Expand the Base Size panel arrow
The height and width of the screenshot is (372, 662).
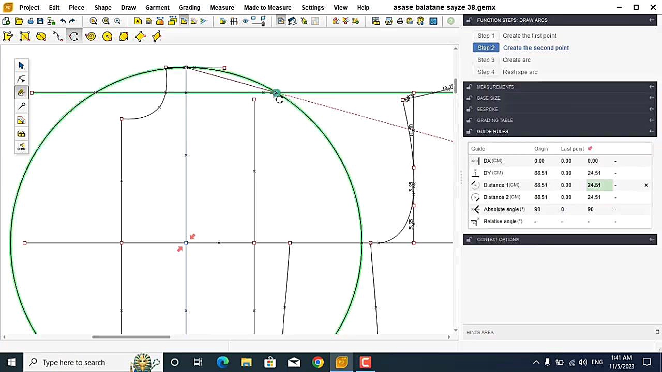pyautogui.click(x=652, y=98)
